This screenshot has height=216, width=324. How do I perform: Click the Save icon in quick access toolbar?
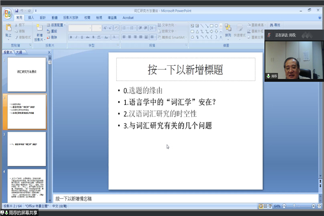point(17,10)
